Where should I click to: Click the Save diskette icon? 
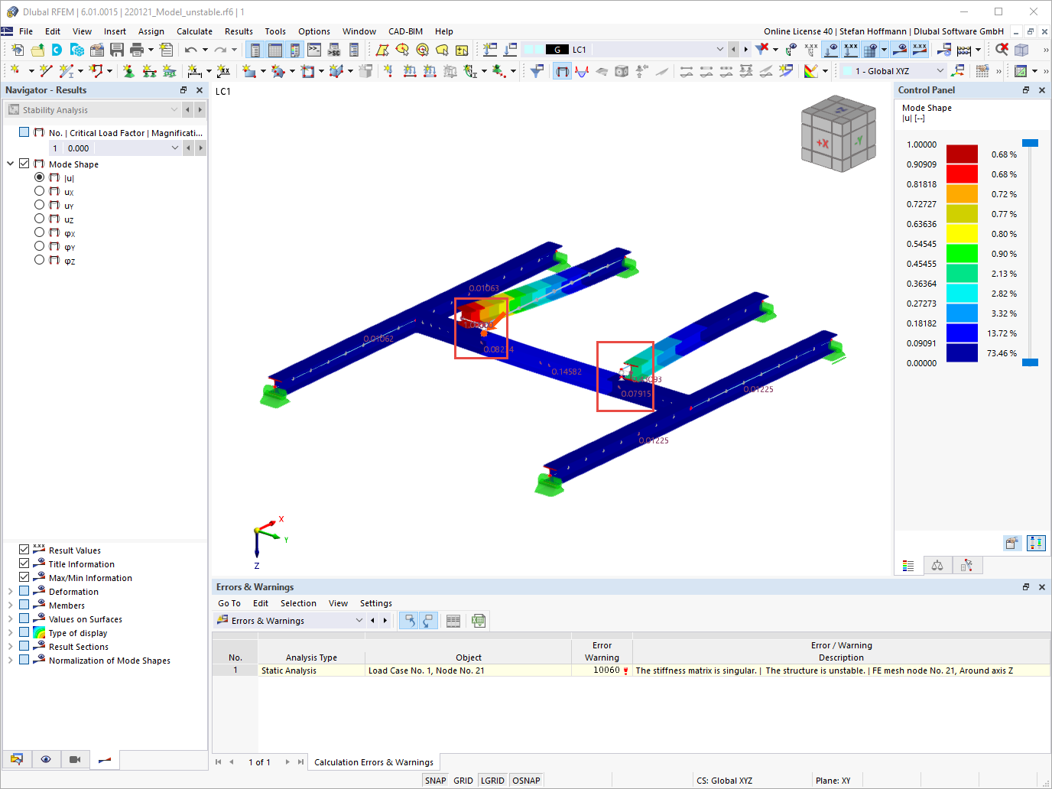[116, 50]
